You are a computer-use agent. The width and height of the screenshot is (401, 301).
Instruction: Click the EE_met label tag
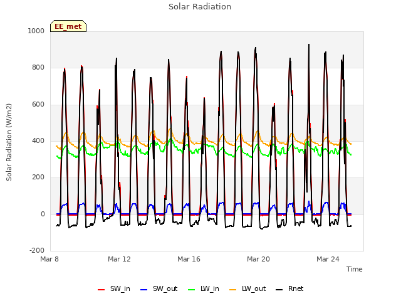(x=68, y=26)
